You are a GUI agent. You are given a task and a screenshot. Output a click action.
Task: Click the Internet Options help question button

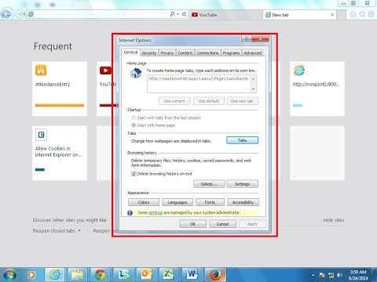point(247,39)
